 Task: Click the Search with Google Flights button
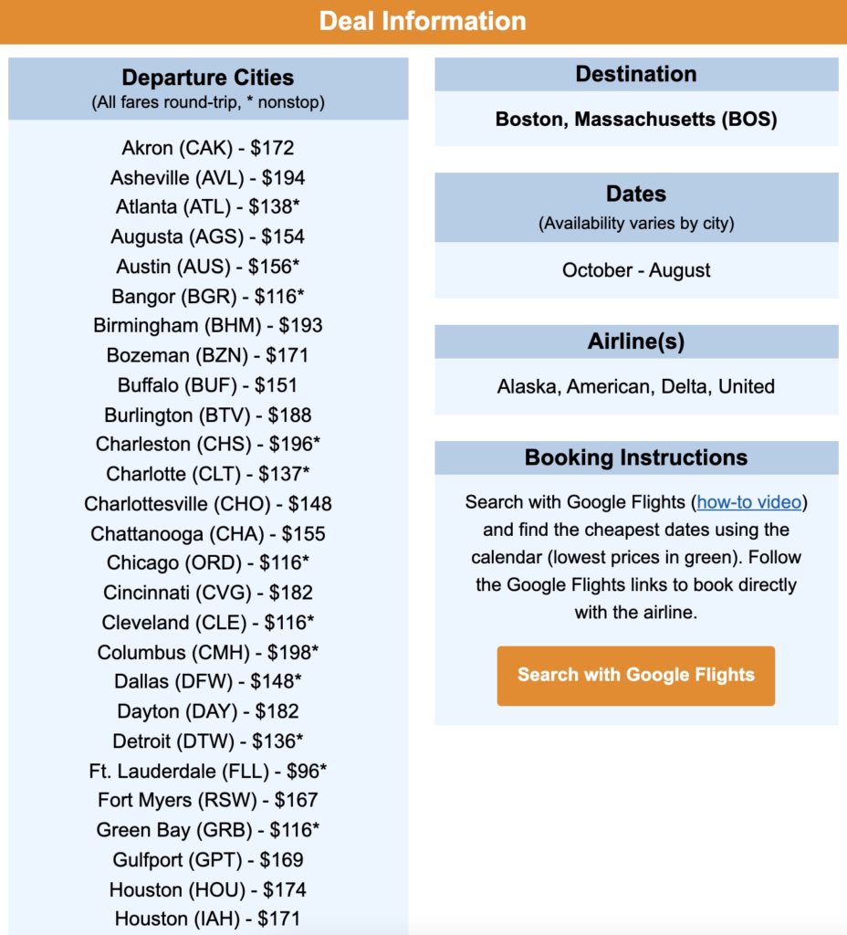click(x=635, y=676)
